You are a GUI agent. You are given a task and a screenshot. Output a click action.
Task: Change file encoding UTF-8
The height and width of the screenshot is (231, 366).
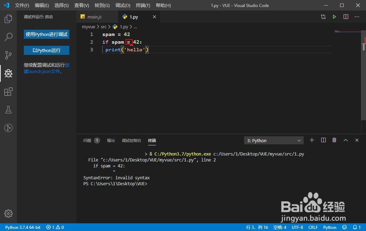coord(297,227)
